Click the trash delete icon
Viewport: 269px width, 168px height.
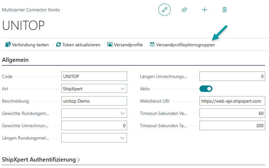[224, 10]
